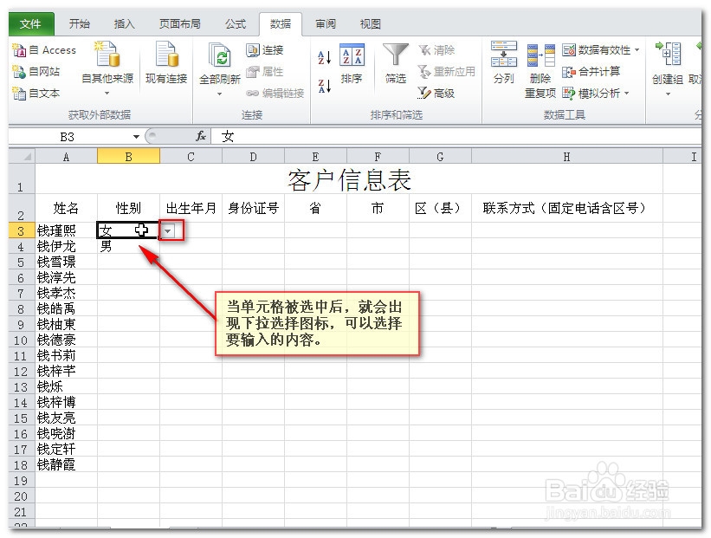Expand the 全部刷新 dropdown arrow
The image size is (711, 538).
(219, 94)
